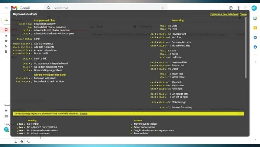The image size is (260, 147).
Task: Click 'Select conversation' shortcut text
Action: pos(144,127)
